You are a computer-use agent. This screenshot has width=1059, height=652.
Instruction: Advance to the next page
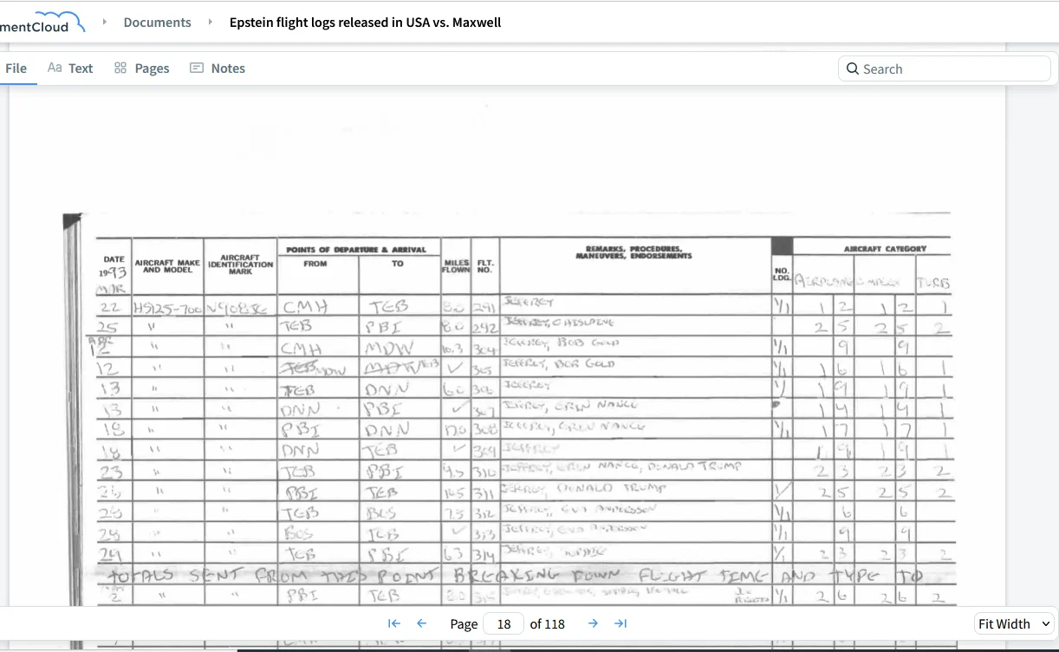tap(593, 623)
